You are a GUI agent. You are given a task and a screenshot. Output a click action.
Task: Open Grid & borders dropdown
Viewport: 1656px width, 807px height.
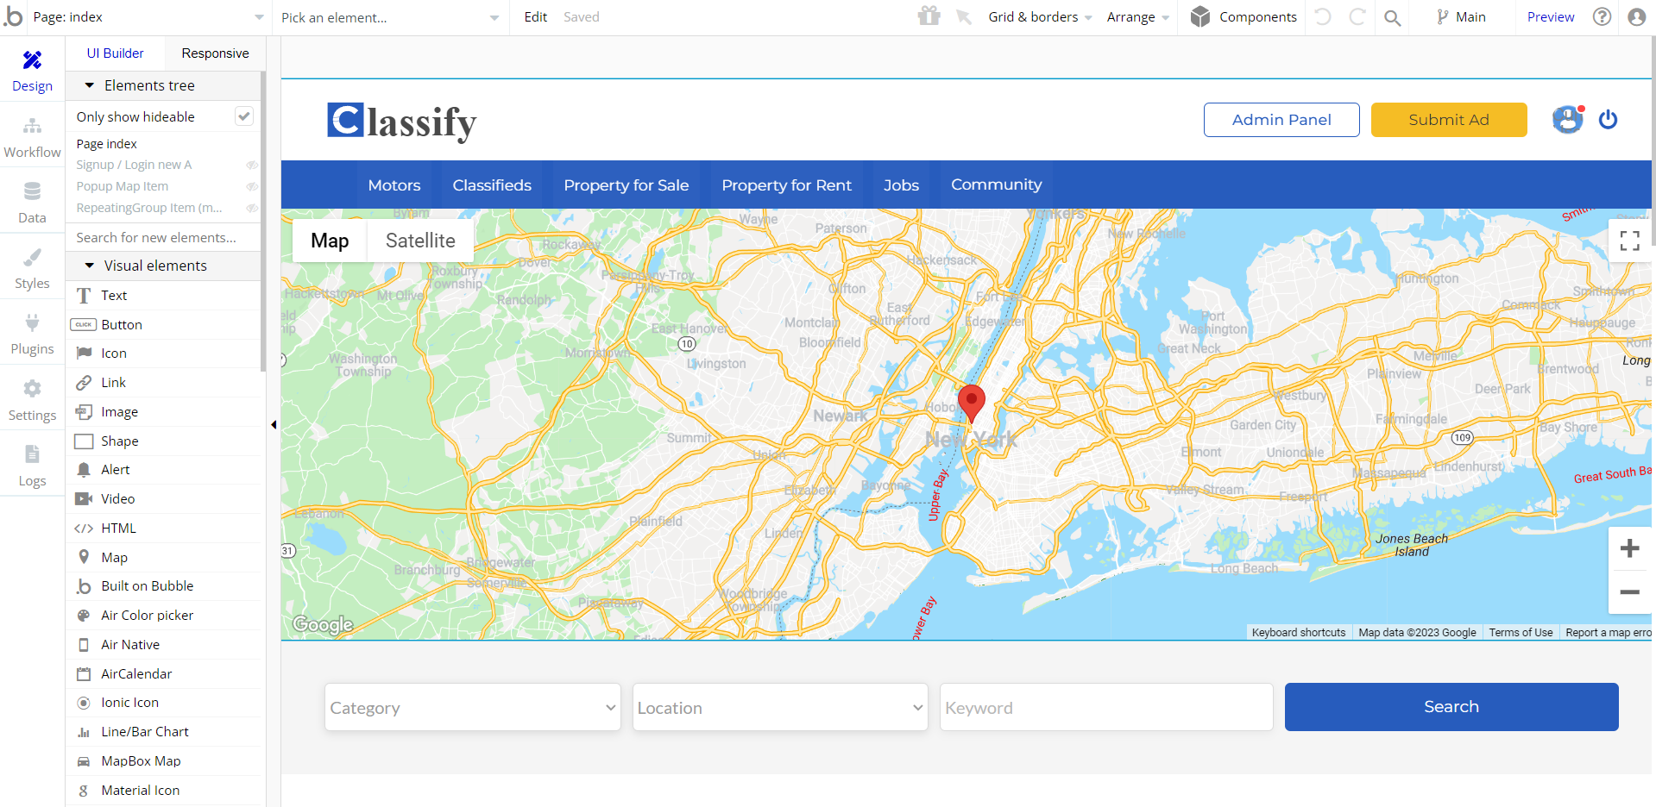pos(1040,17)
